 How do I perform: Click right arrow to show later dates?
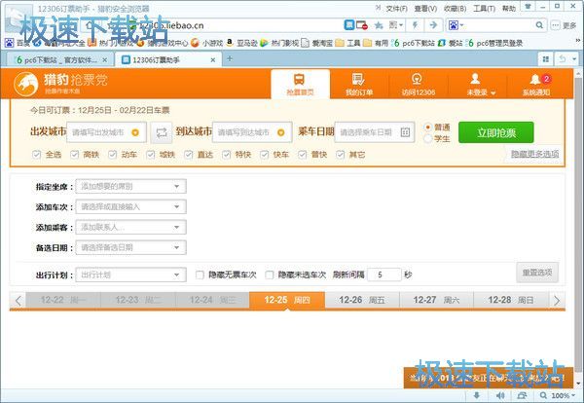click(x=557, y=301)
